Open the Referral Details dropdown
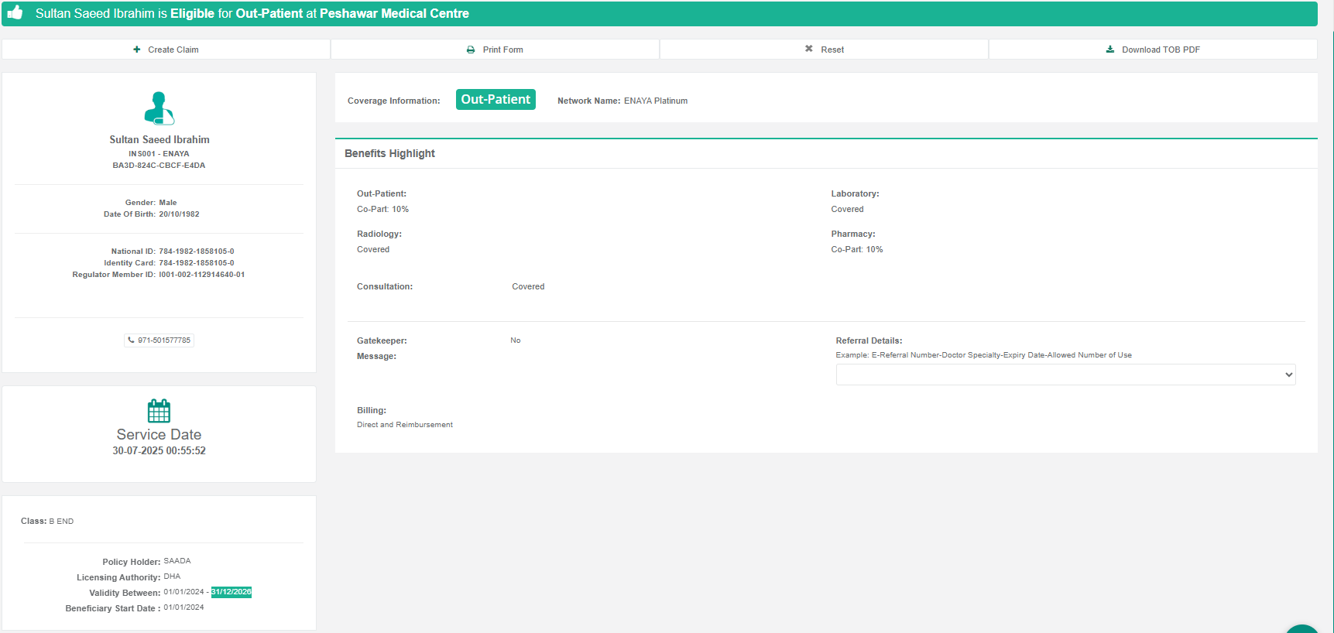Image resolution: width=1334 pixels, height=633 pixels. (x=1065, y=375)
